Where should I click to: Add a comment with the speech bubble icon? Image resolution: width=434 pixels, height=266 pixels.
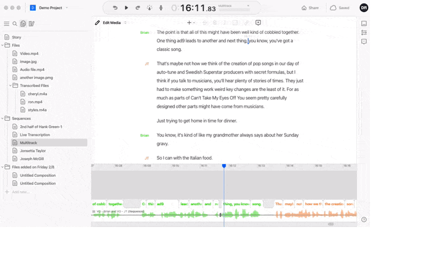(x=258, y=23)
